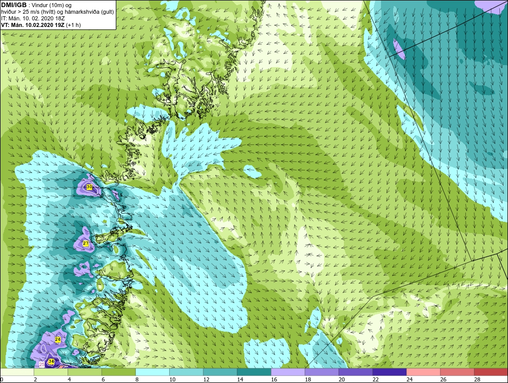Click the yellow gust label 34
508x383 pixels.
(51, 361)
